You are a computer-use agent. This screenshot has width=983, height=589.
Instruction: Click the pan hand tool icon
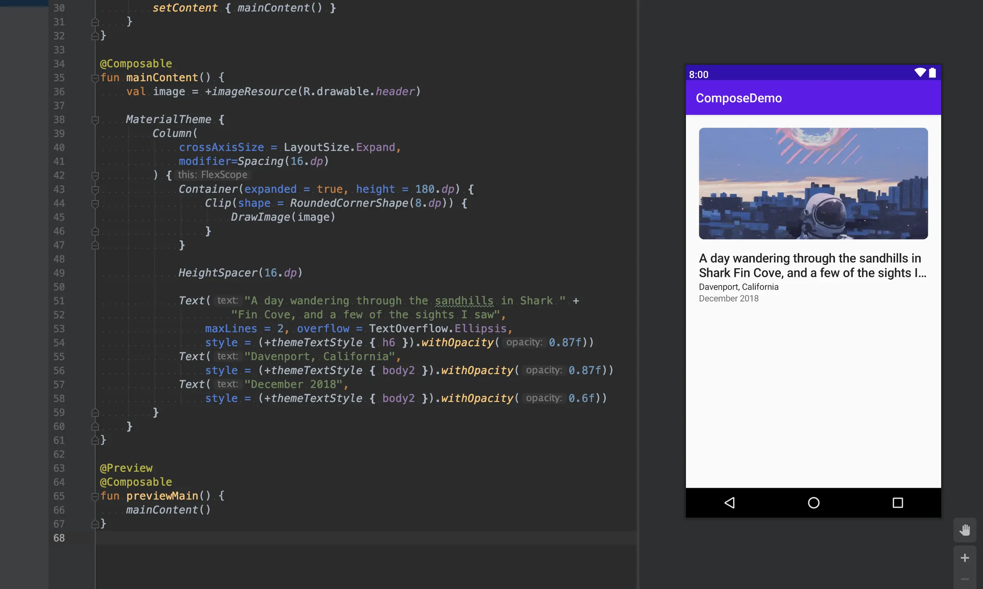pos(965,530)
